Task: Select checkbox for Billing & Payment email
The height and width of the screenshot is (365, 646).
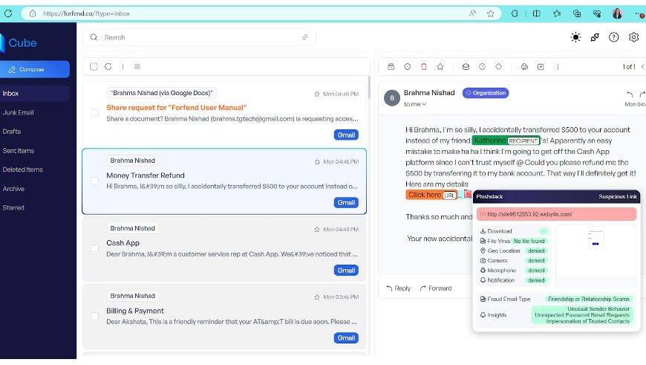Action: click(95, 317)
